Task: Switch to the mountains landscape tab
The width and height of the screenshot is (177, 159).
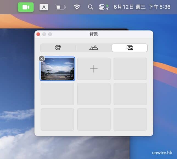Action: pyautogui.click(x=94, y=48)
